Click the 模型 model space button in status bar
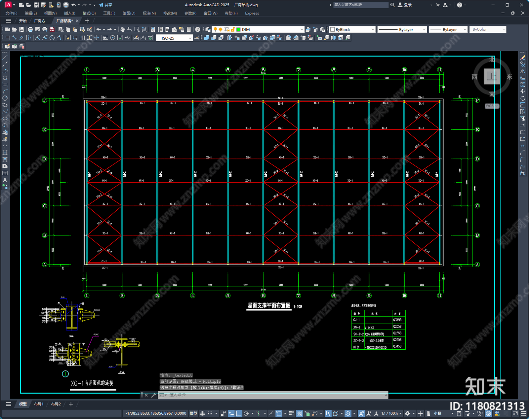This screenshot has width=529, height=419. (x=193, y=413)
